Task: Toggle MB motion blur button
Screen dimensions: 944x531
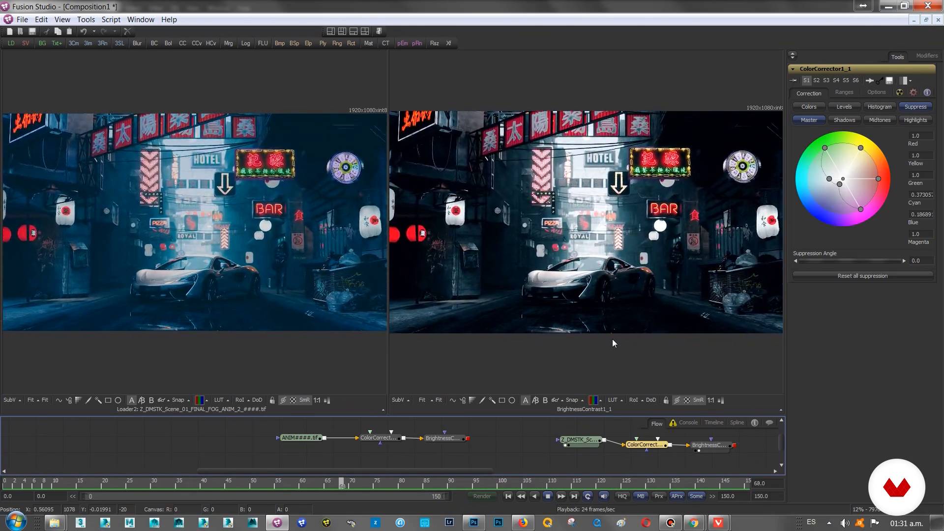Action: coord(641,496)
